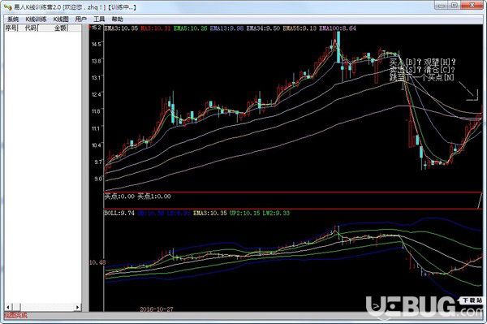Open the 用户 menu
The width and height of the screenshot is (487, 324).
tap(80, 19)
